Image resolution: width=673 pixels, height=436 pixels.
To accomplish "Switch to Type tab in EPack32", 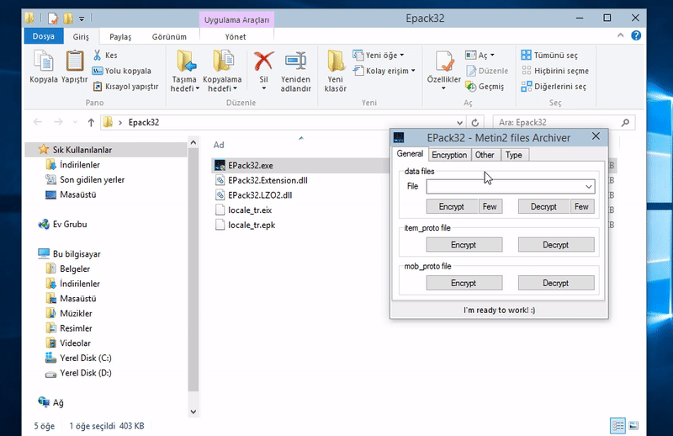I will (x=514, y=155).
